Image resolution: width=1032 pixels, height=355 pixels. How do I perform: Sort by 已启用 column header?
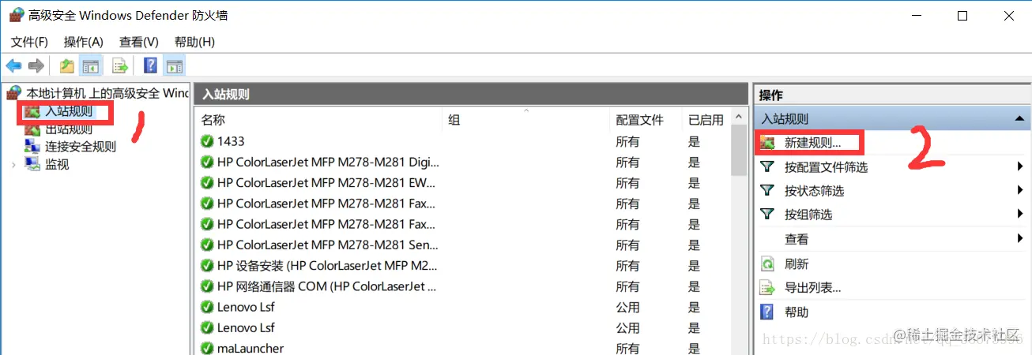[x=706, y=120]
